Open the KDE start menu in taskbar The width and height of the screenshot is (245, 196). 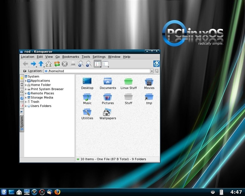coord(4,192)
